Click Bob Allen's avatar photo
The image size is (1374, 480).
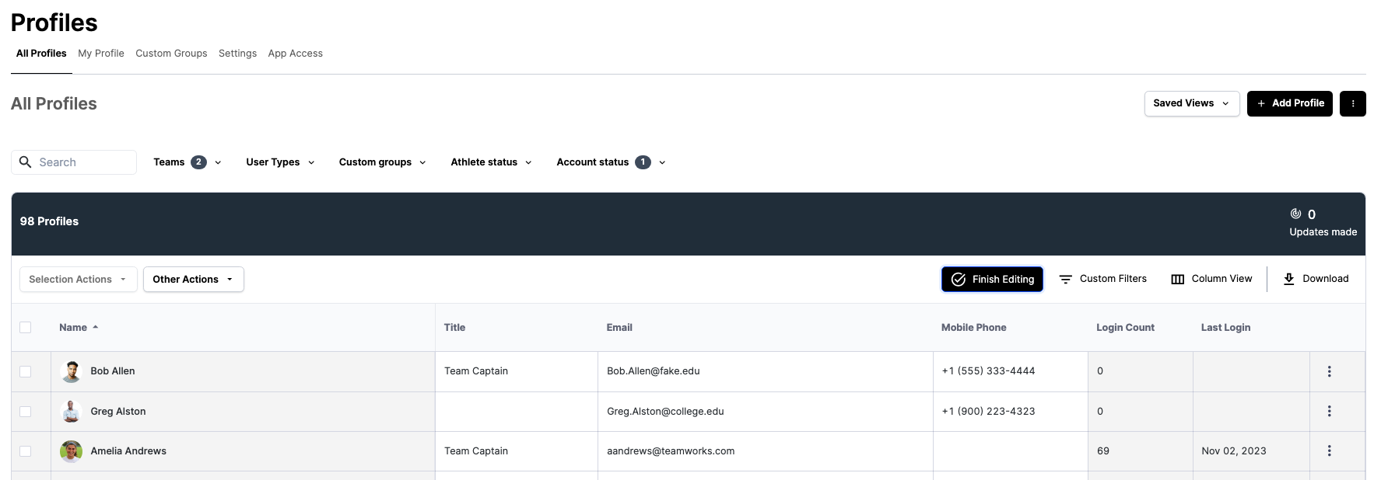tap(72, 371)
